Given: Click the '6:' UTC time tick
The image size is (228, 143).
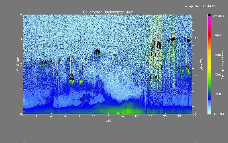Looking at the screenshot, I should [x=66, y=116].
